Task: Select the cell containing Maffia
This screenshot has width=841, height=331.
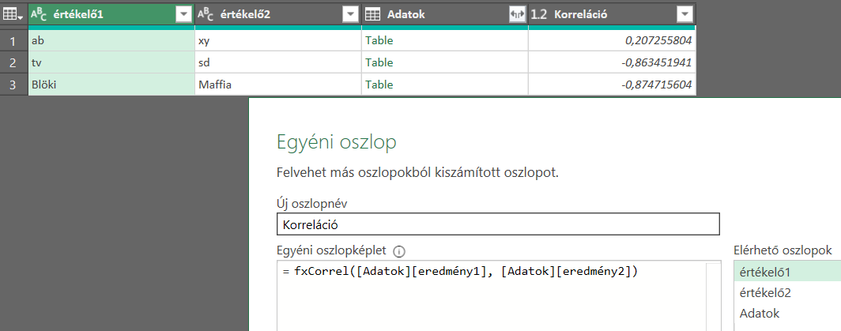Action: 278,85
